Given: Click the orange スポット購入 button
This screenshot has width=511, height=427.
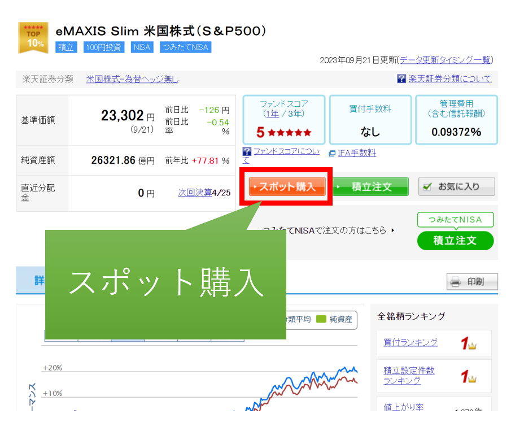Looking at the screenshot, I should point(287,186).
